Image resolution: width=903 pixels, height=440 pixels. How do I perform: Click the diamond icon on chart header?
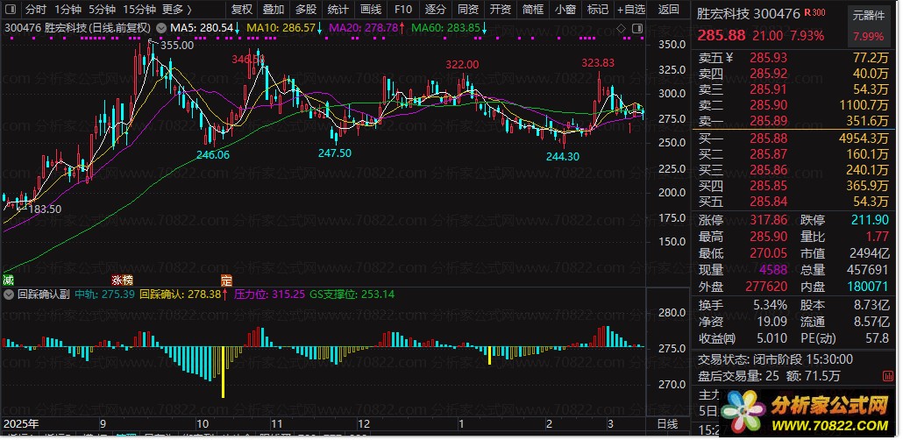621,28
